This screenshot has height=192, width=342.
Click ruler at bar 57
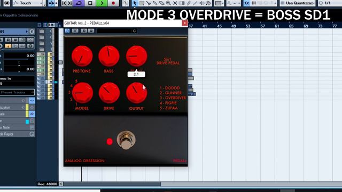(262, 26)
